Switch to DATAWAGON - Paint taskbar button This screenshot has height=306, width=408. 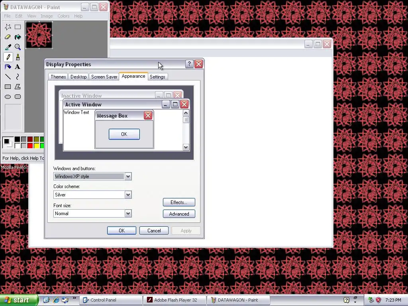click(238, 300)
